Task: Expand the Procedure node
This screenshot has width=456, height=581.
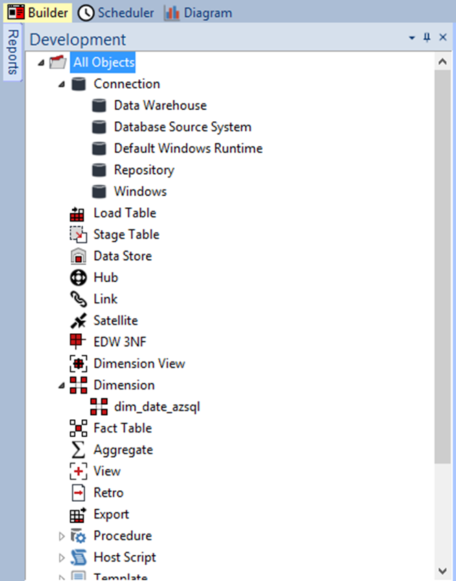Action: pos(61,536)
